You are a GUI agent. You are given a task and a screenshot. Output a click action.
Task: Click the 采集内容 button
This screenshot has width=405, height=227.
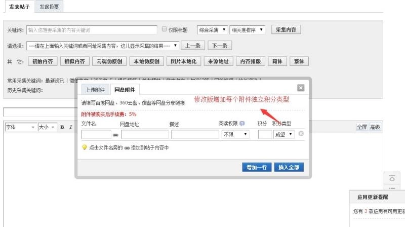[x=286, y=30]
